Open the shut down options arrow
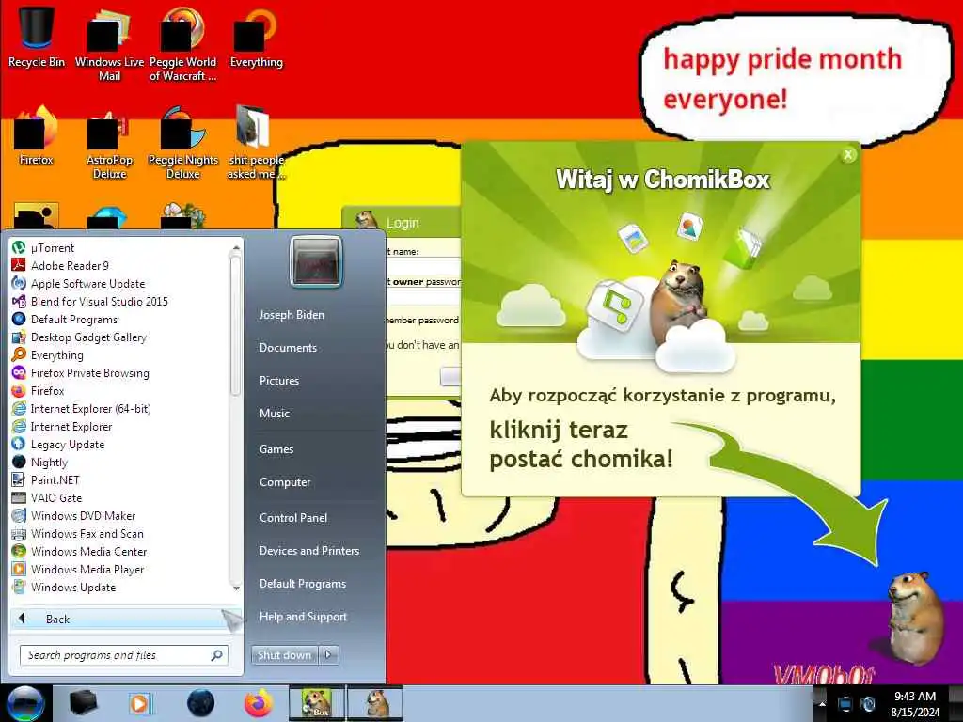This screenshot has width=963, height=722. pyautogui.click(x=328, y=655)
